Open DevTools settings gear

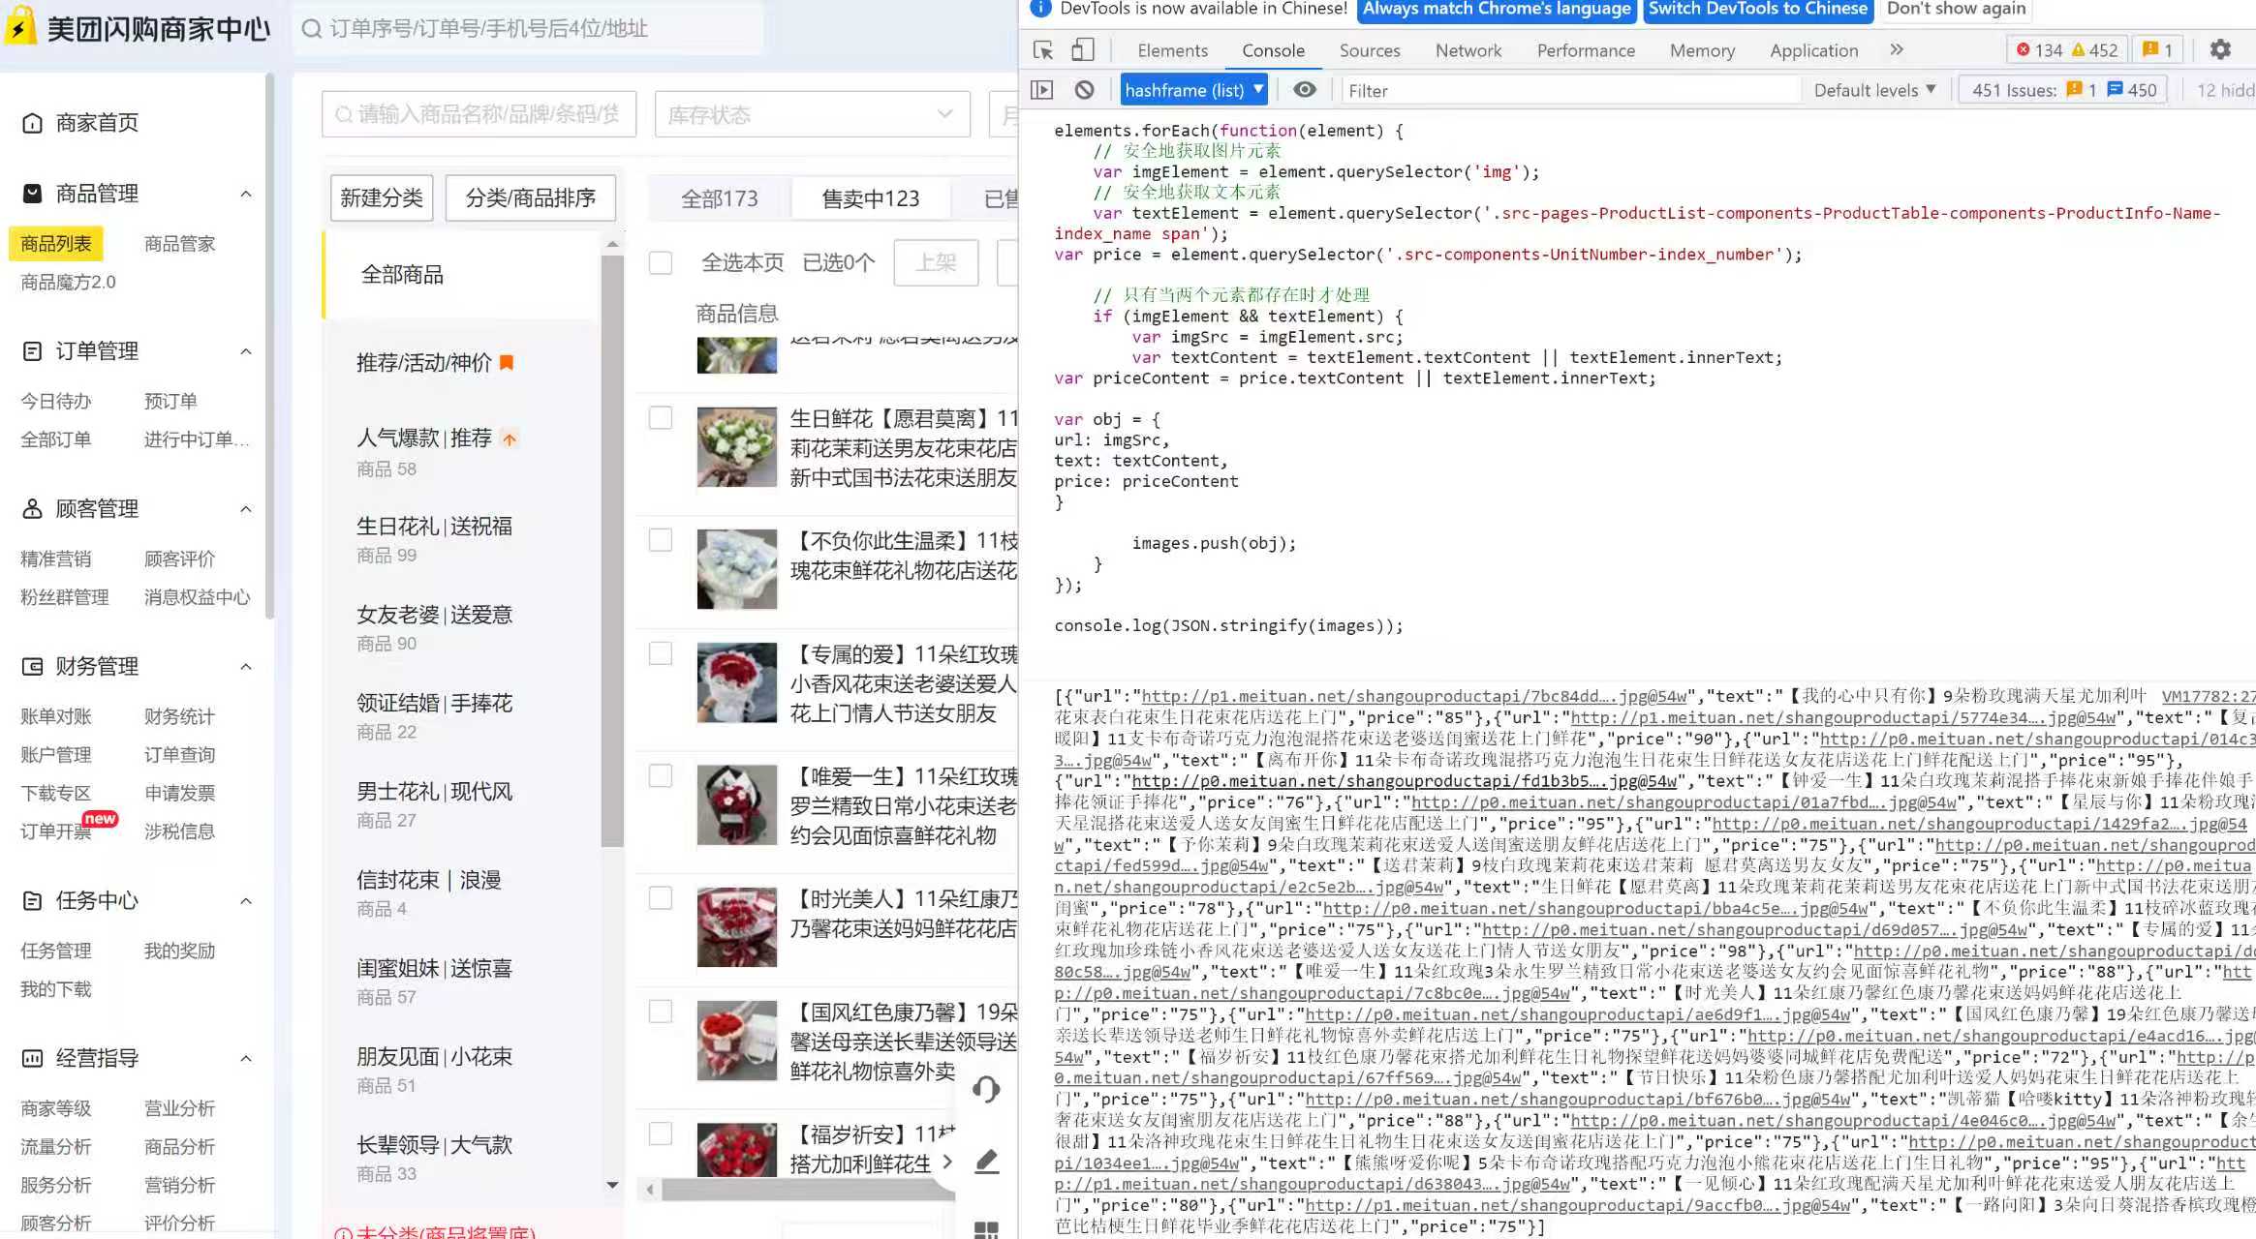point(2220,50)
